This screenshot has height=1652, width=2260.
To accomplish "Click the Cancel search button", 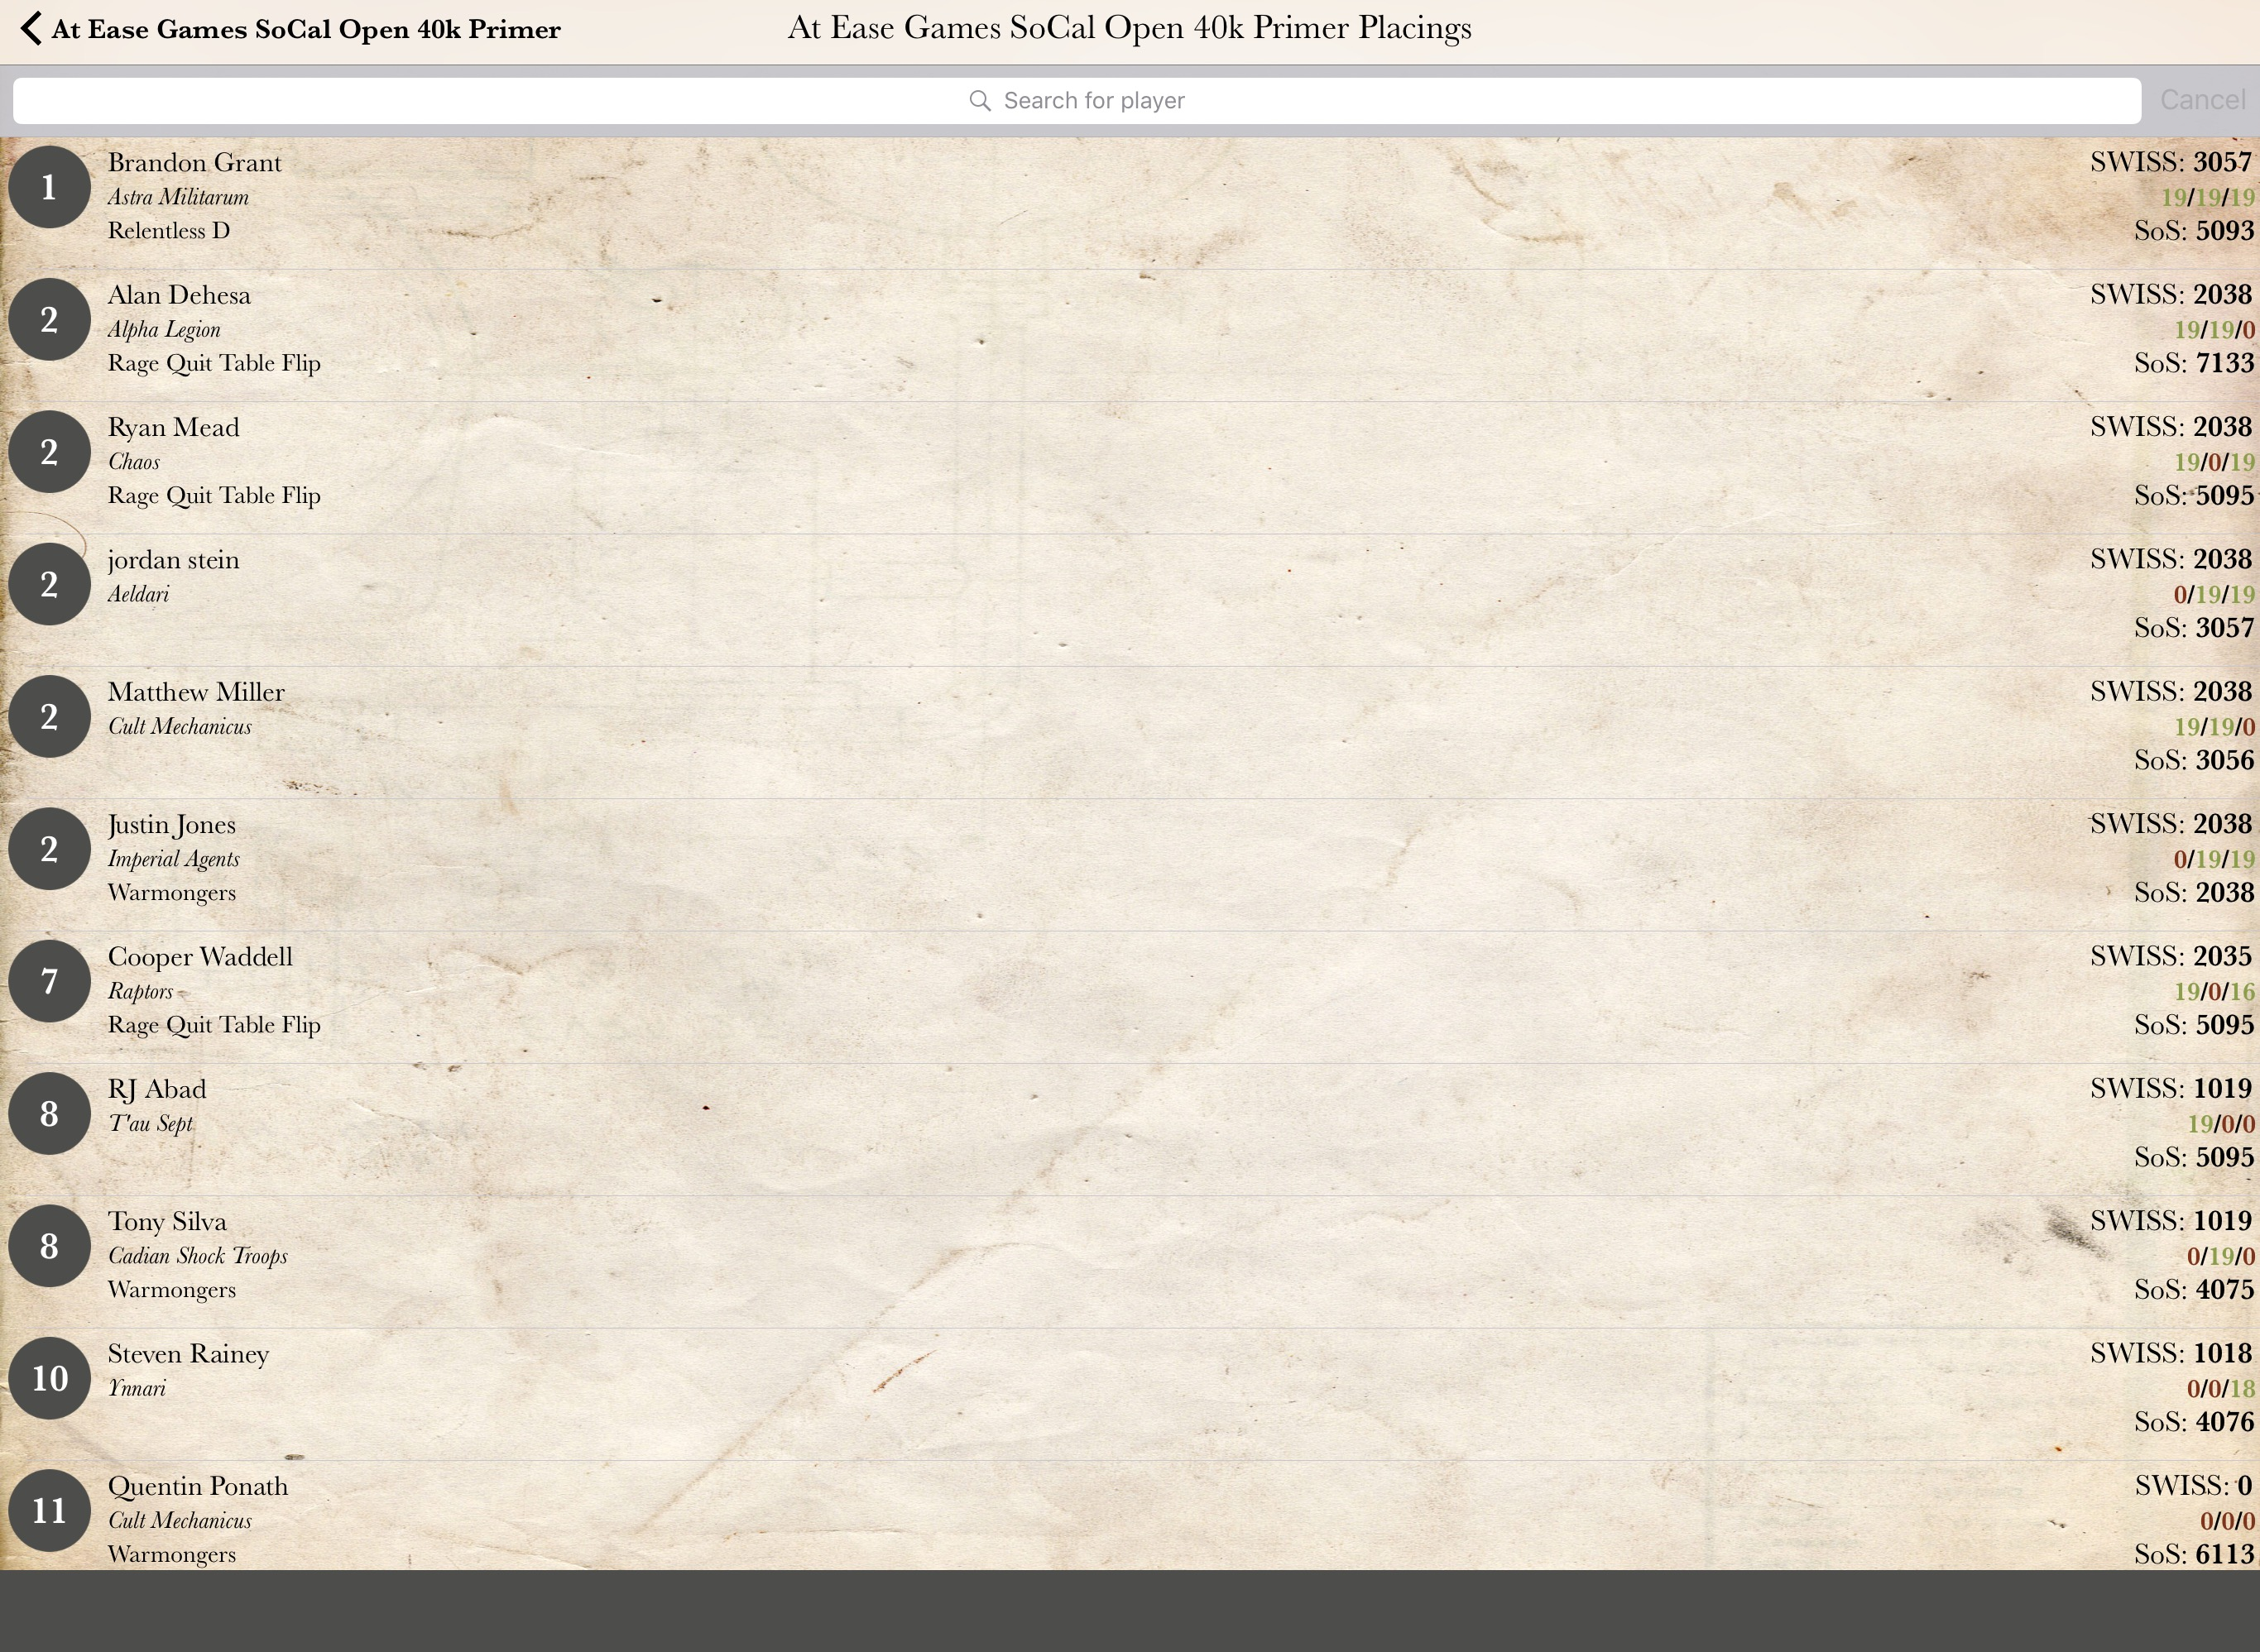I will 2202,100.
